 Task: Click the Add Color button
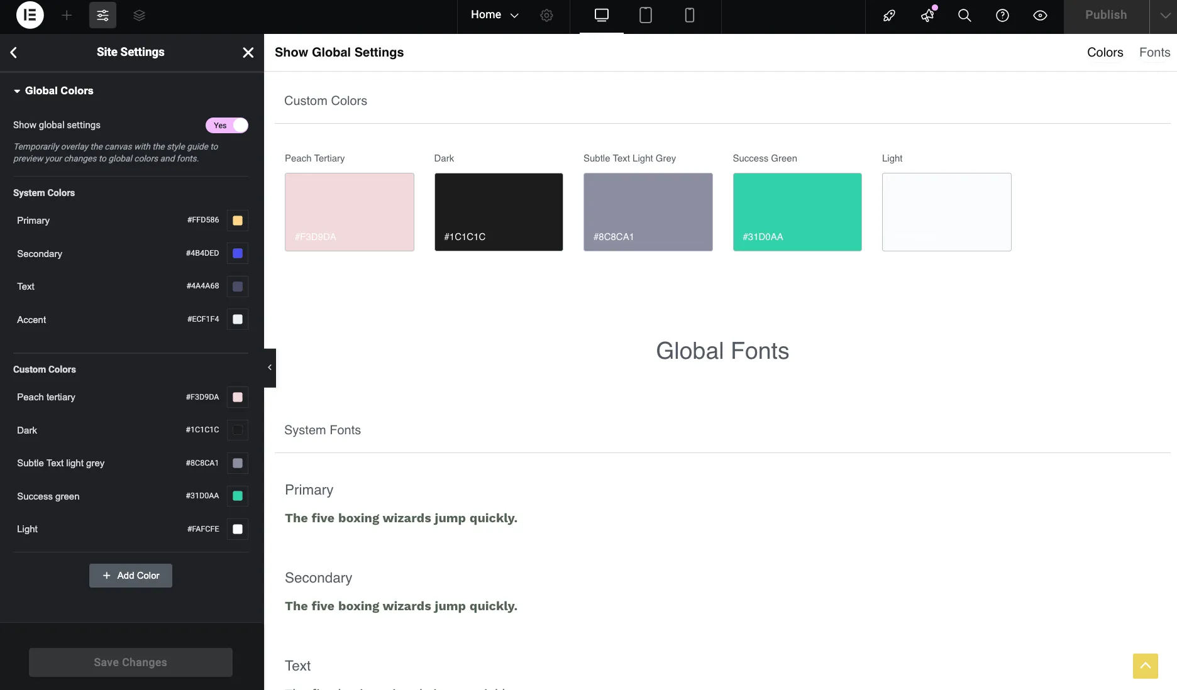(x=130, y=575)
